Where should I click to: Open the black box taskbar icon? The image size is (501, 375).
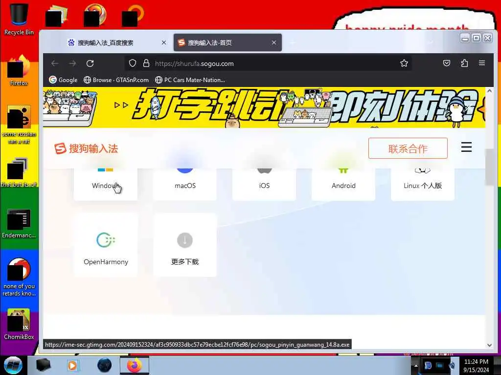coord(44,365)
